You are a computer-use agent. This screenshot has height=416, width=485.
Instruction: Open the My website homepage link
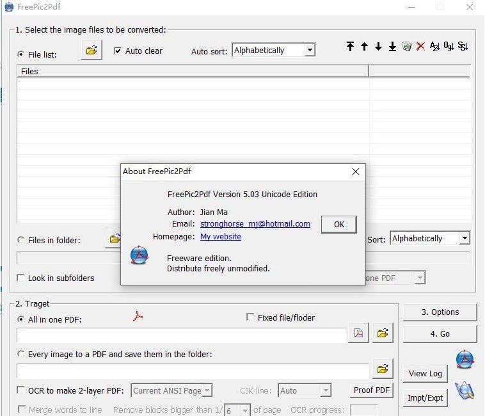(x=221, y=237)
